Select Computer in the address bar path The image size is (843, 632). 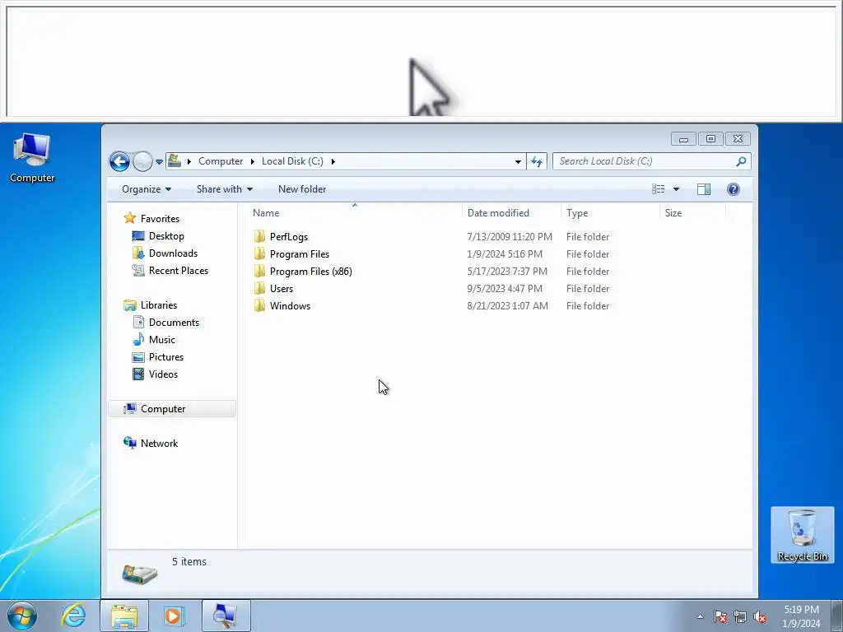[221, 161]
